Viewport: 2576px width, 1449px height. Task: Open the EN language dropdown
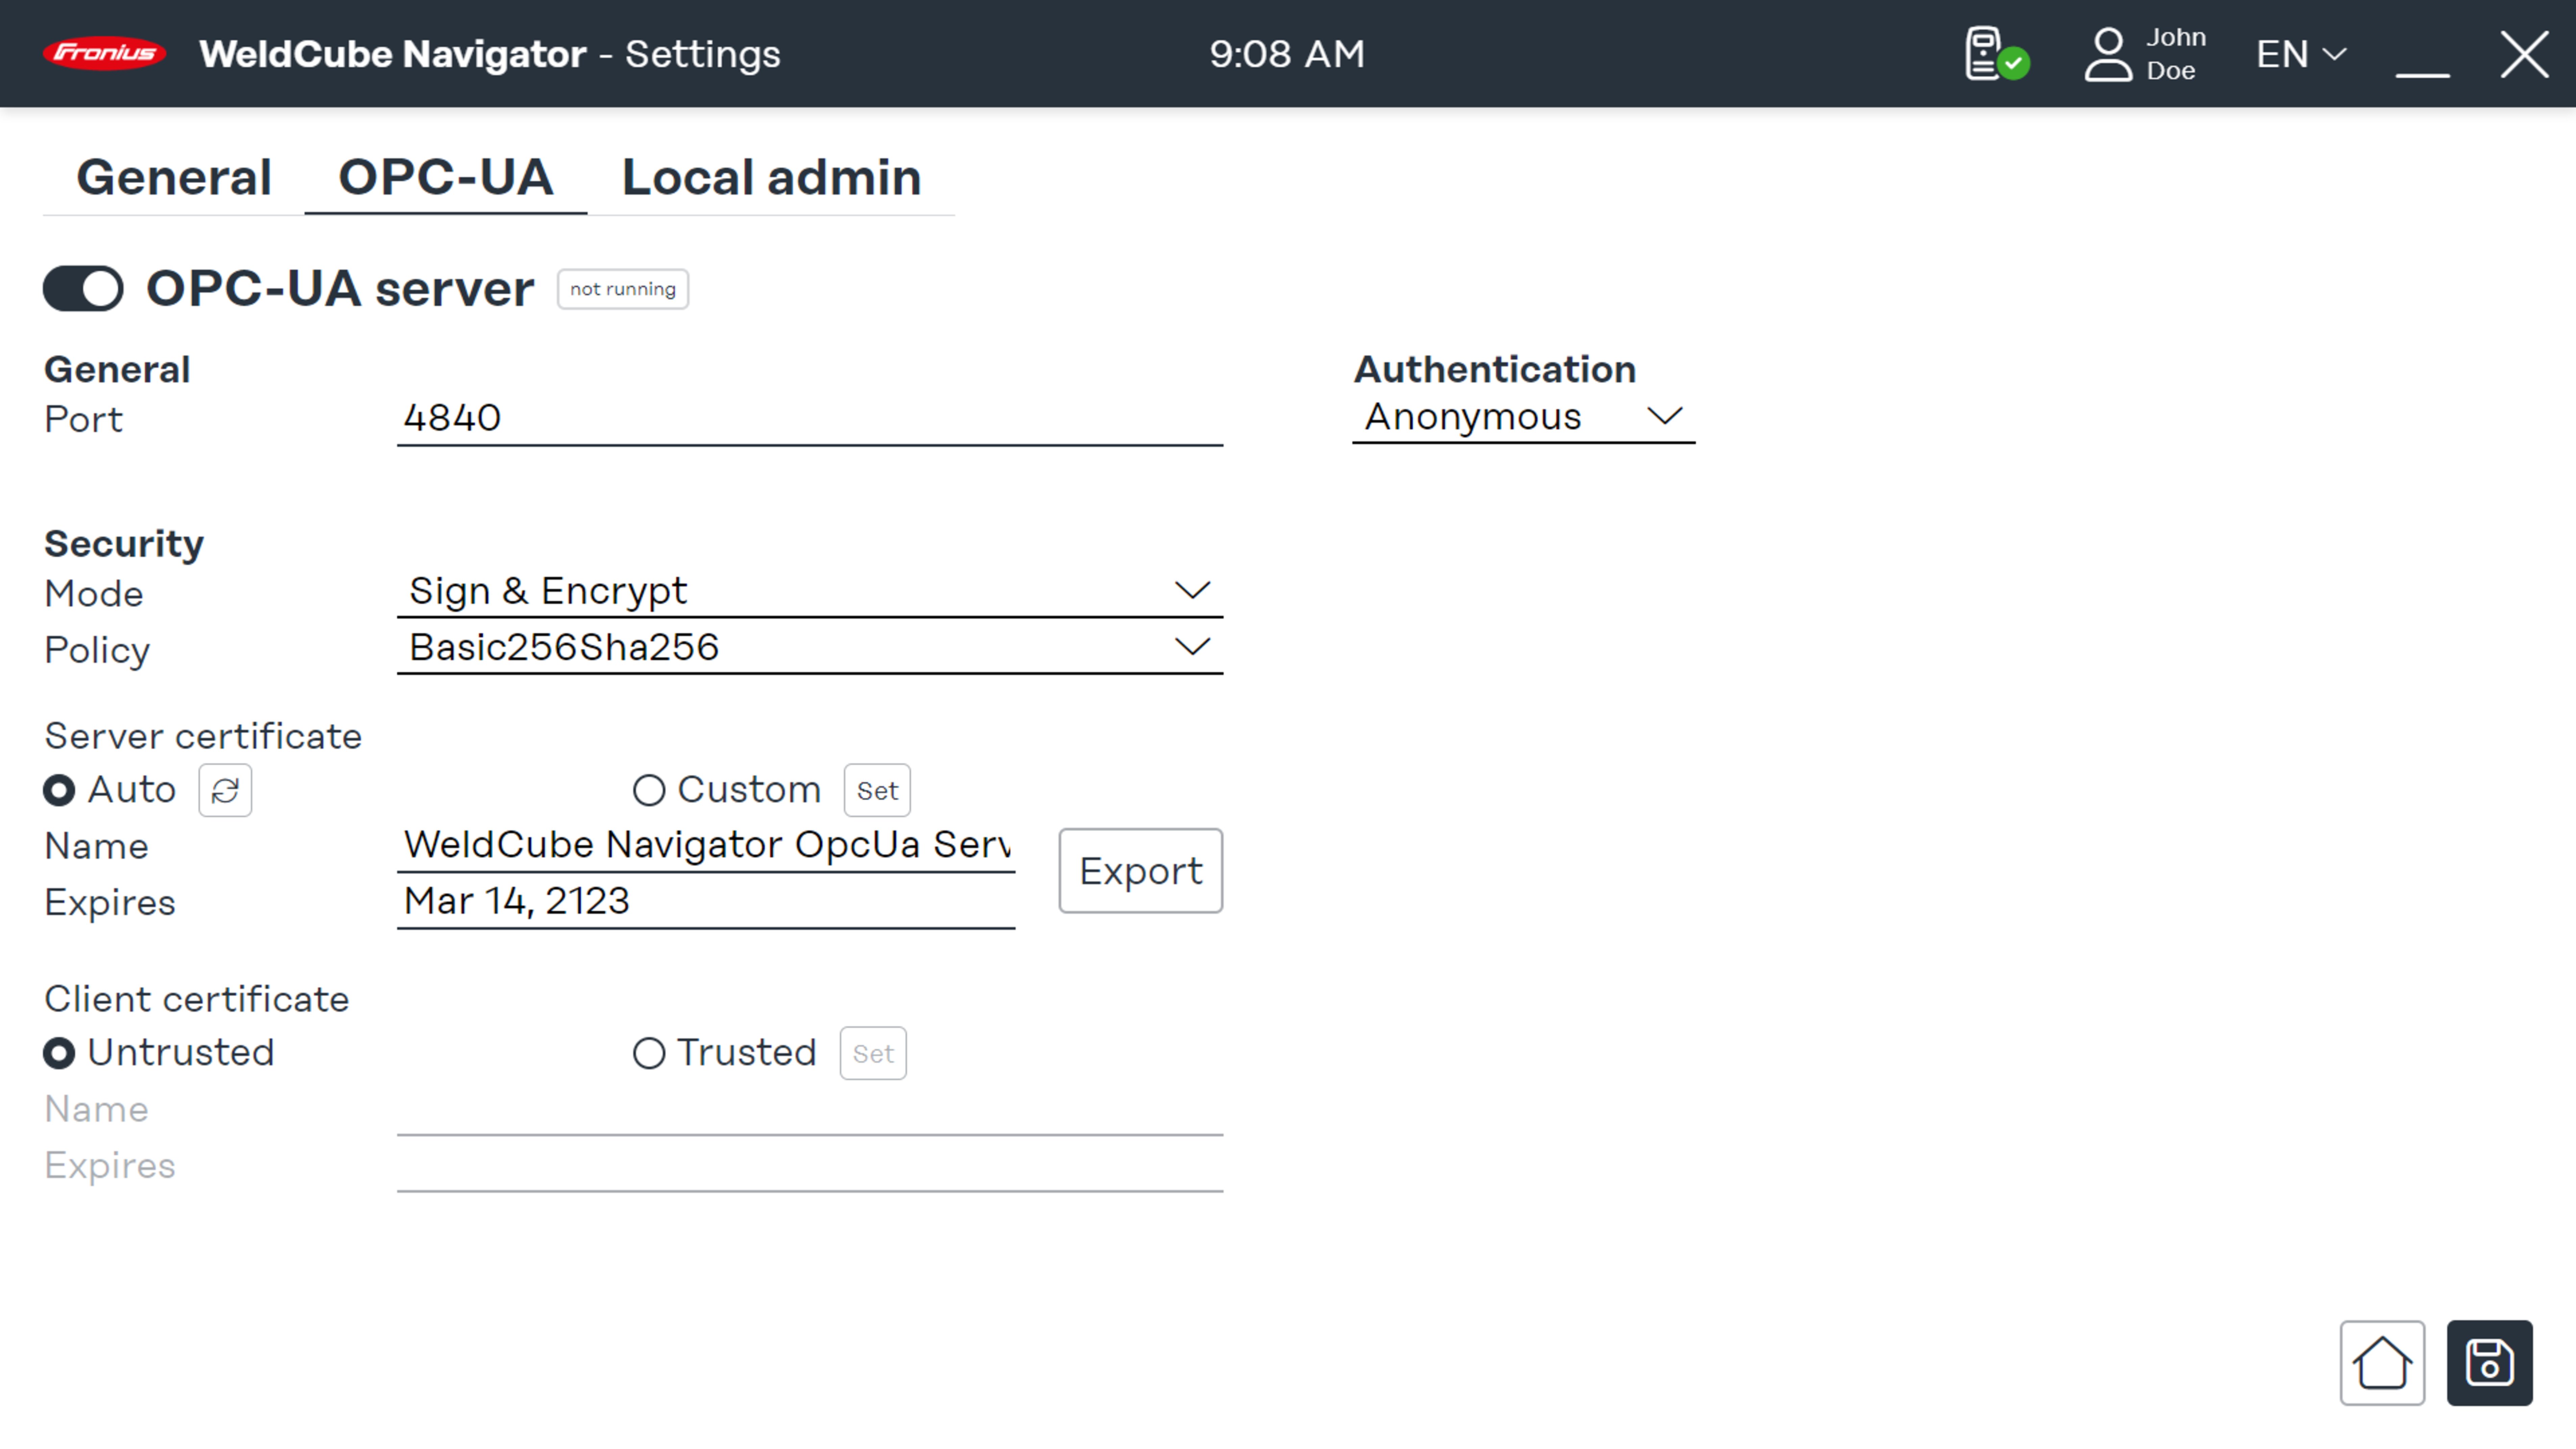[x=2301, y=54]
